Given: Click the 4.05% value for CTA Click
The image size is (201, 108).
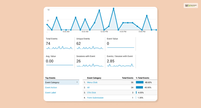Looking at the screenshot, I should tap(141, 93).
